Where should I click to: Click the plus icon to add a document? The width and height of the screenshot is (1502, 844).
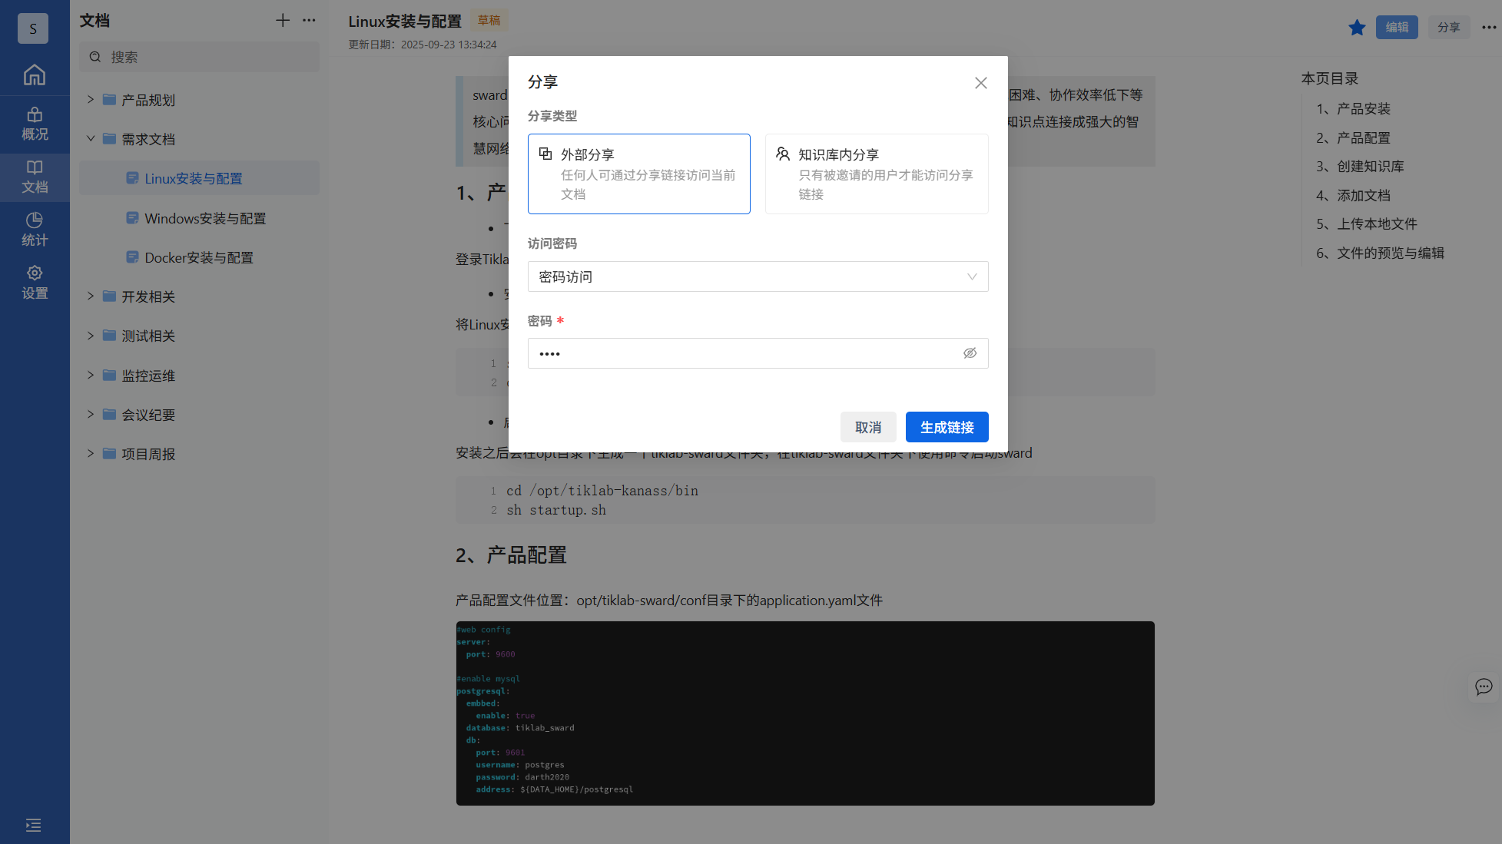click(x=283, y=21)
